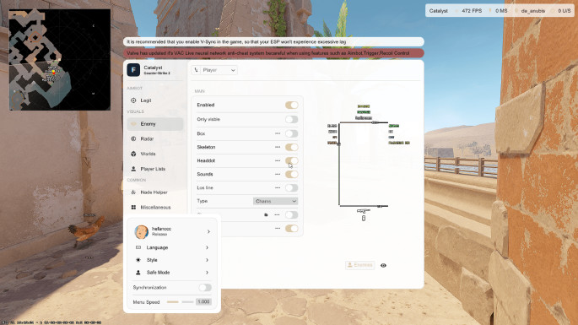Expand the Safe Mode submenu chevron
The height and width of the screenshot is (325, 578).
click(x=208, y=273)
